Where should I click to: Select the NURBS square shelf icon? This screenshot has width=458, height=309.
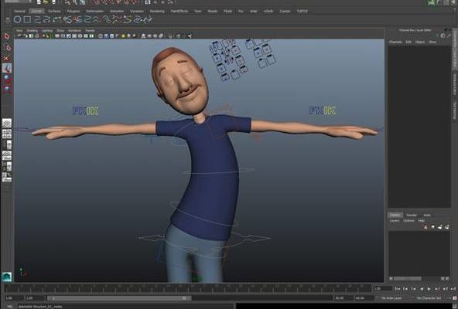click(x=27, y=19)
